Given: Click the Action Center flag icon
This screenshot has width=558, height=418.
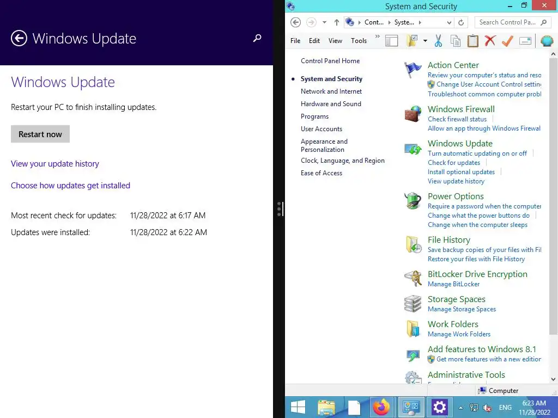Looking at the screenshot, I should point(413,69).
